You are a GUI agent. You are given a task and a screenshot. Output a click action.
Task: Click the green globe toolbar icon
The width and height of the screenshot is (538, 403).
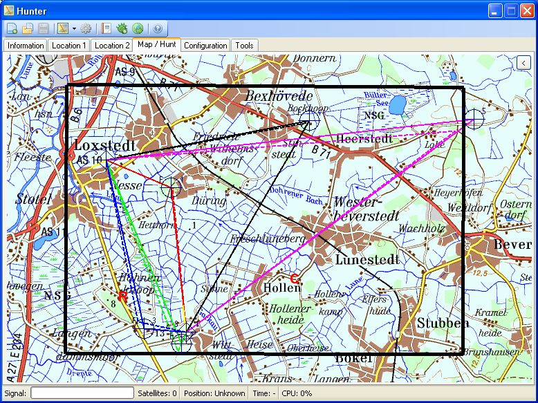[x=138, y=28]
